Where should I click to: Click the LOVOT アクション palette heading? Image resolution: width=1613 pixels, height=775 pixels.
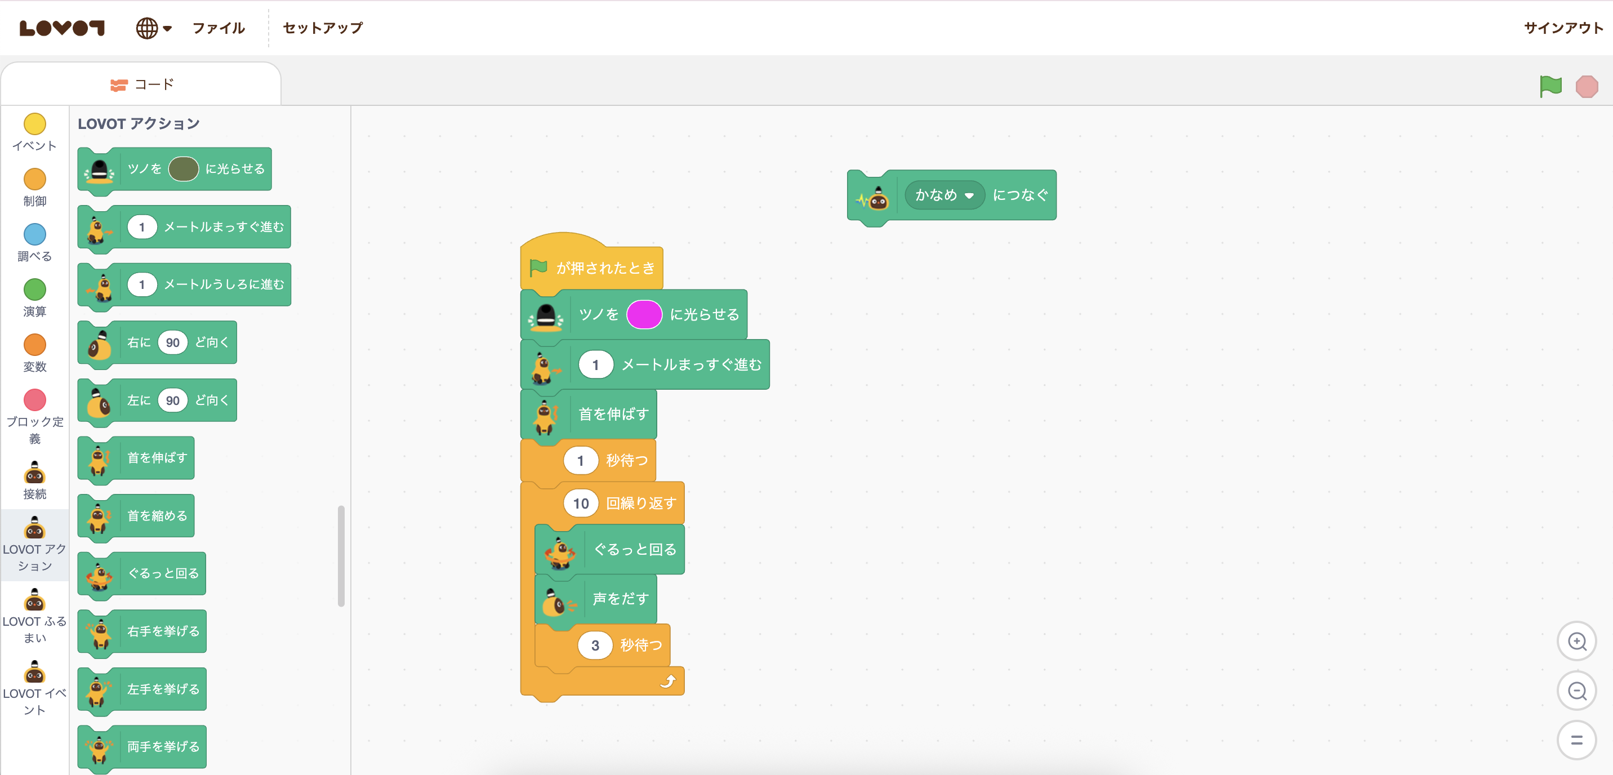pos(139,124)
